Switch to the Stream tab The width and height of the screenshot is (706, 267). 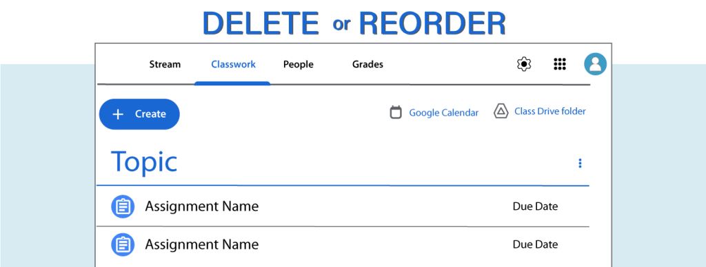(x=165, y=64)
